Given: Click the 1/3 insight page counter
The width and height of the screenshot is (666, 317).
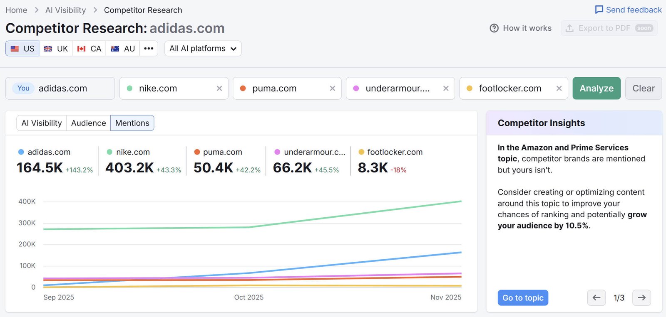Looking at the screenshot, I should (619, 298).
